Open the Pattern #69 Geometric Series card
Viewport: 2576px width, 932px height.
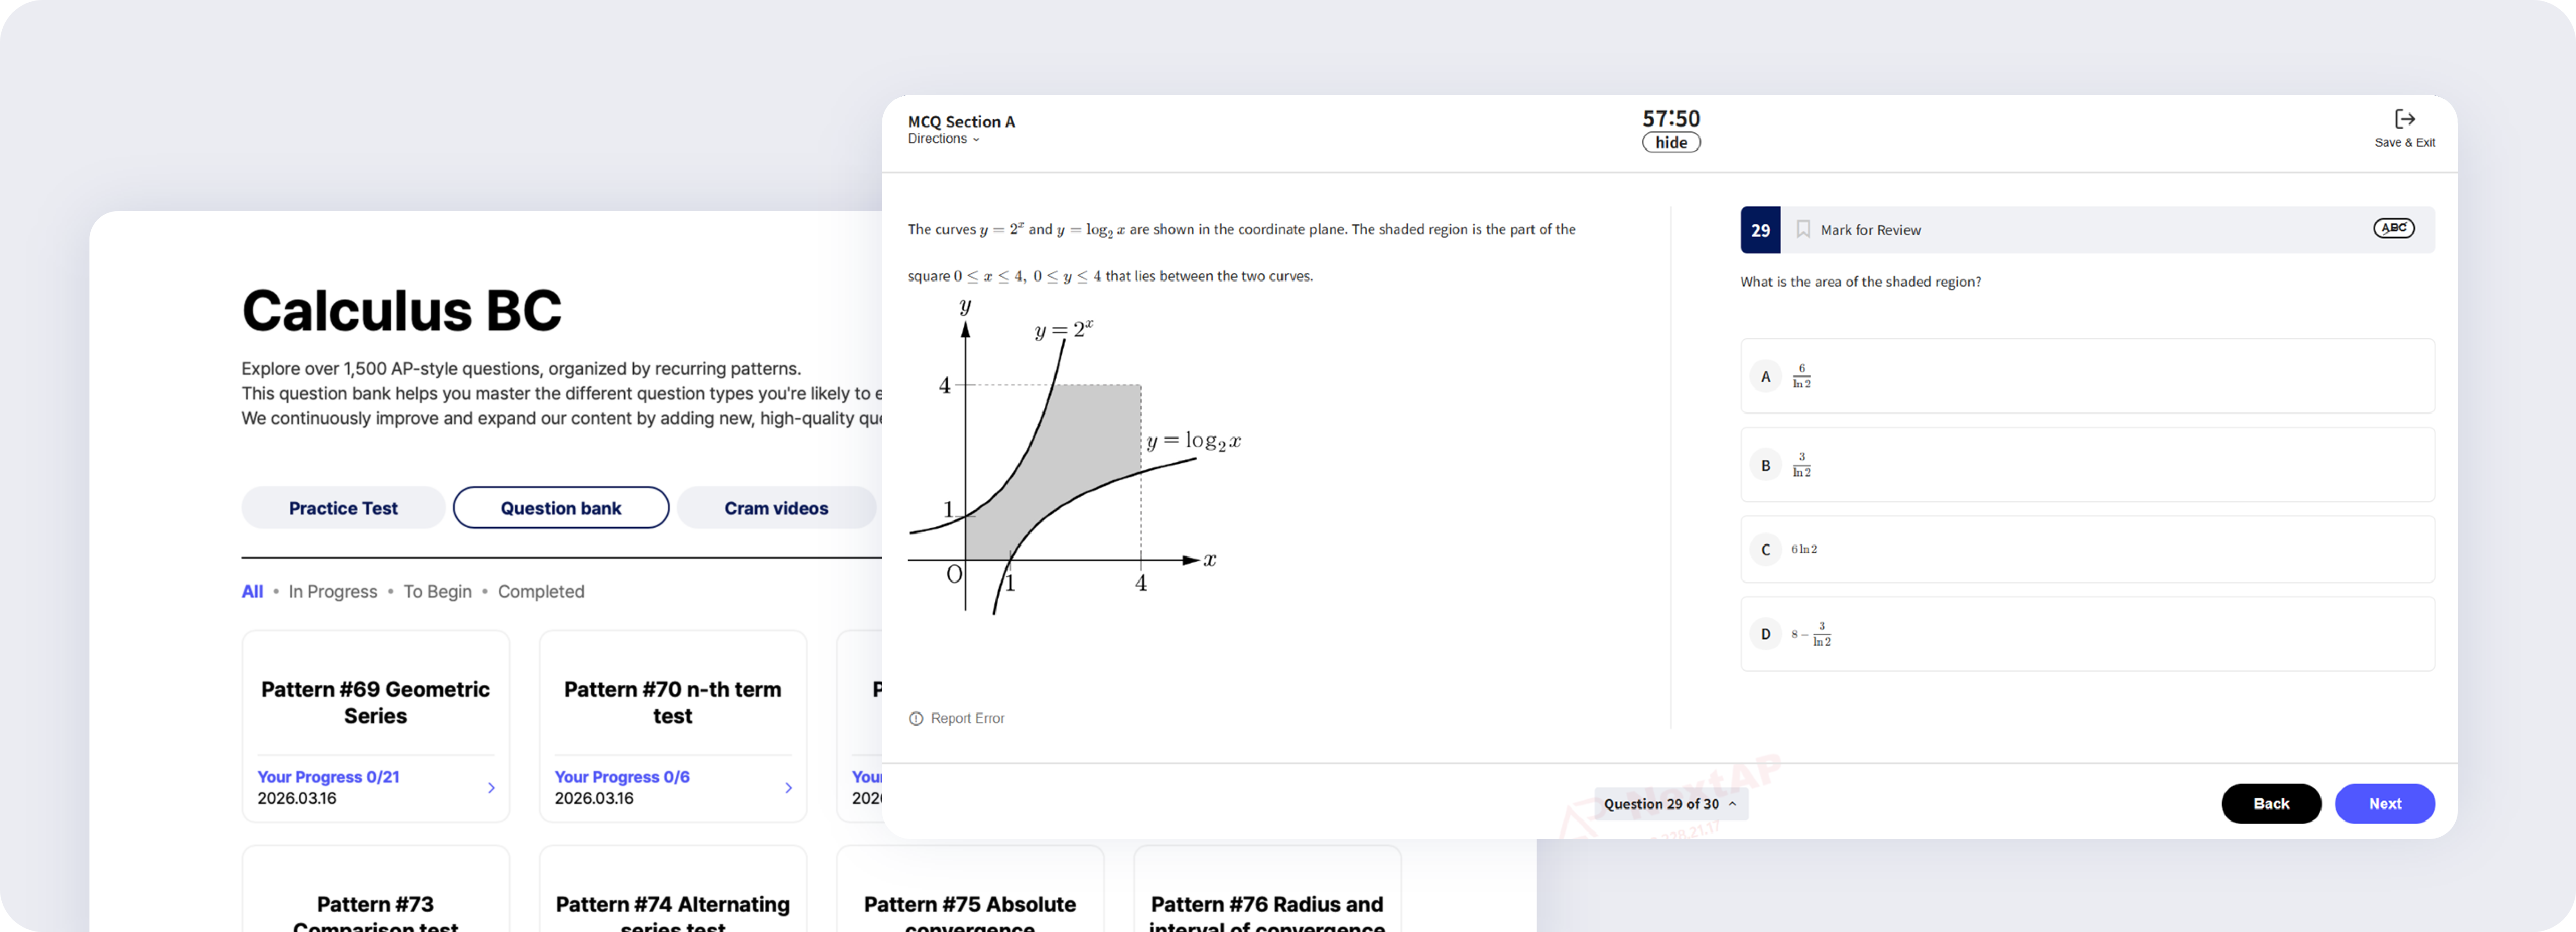[375, 702]
